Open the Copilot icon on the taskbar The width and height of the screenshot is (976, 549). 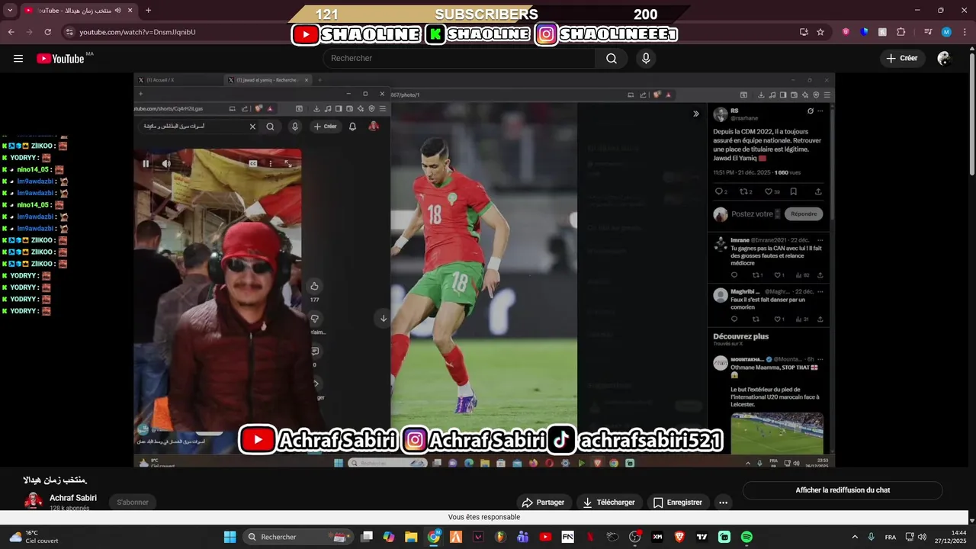(x=389, y=537)
